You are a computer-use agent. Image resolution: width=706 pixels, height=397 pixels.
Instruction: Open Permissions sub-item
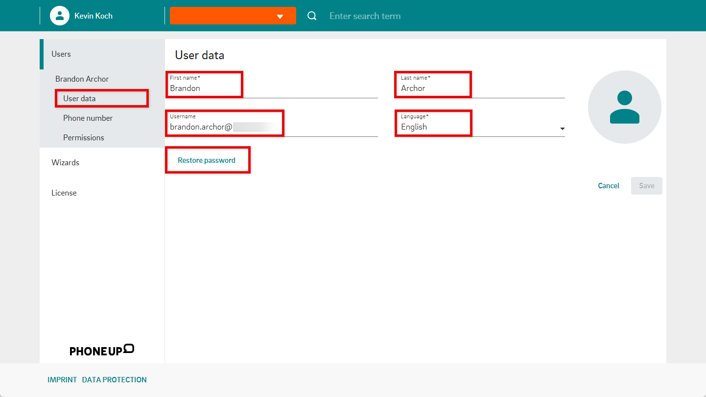coord(84,137)
